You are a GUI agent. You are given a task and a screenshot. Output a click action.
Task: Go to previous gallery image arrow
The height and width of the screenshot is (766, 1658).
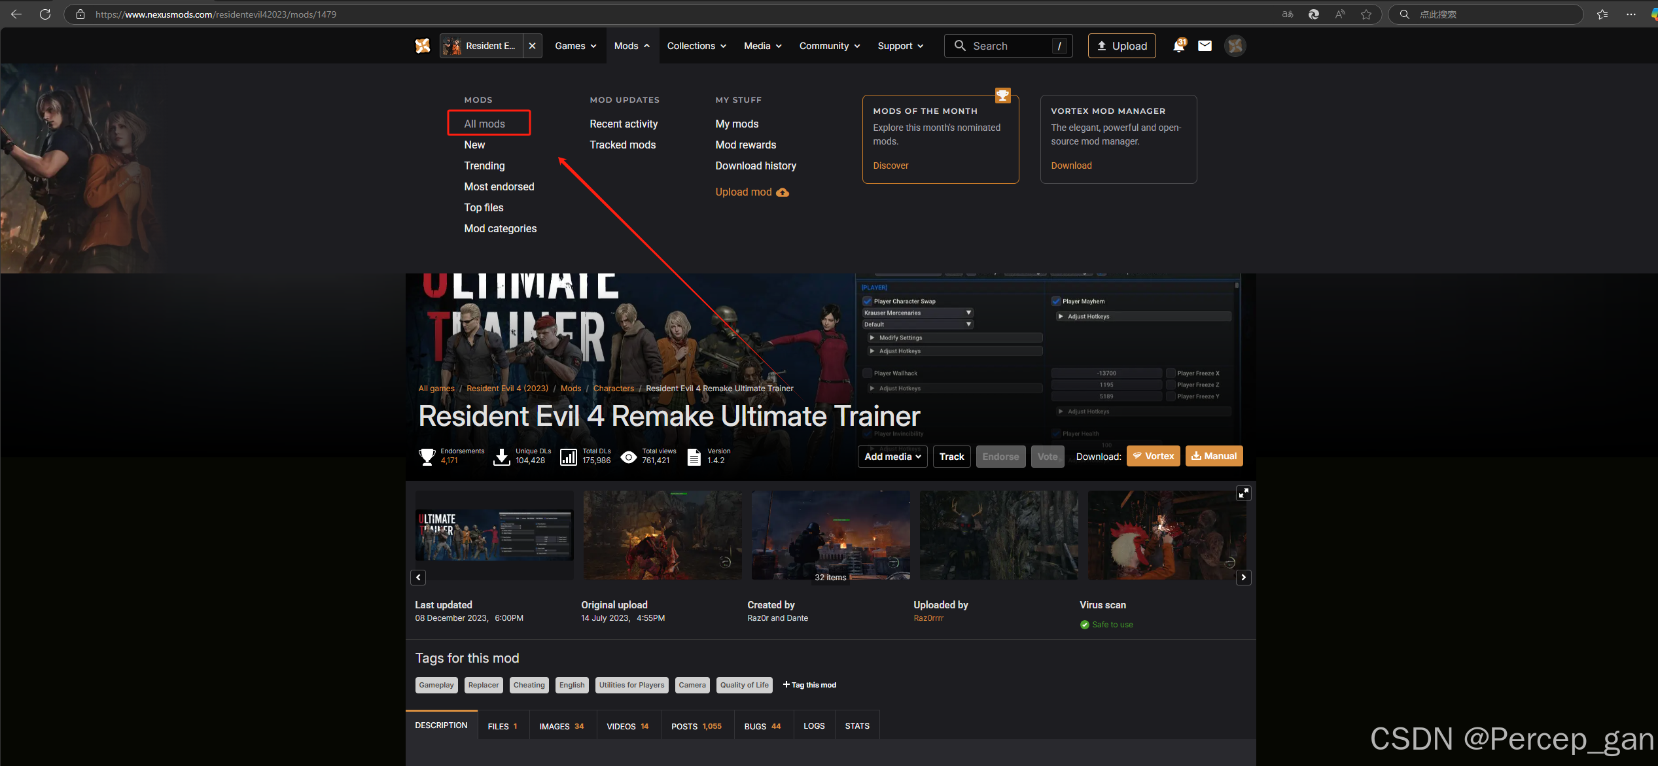[x=419, y=578]
